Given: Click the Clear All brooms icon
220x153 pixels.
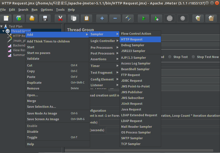Looking at the screenshot, I should 211,18.
